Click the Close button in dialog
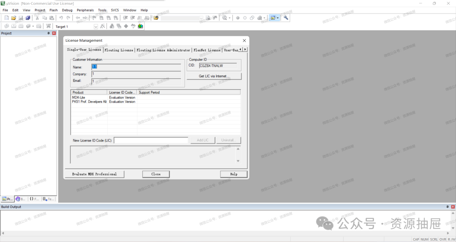The width and height of the screenshot is (456, 242). pyautogui.click(x=156, y=174)
